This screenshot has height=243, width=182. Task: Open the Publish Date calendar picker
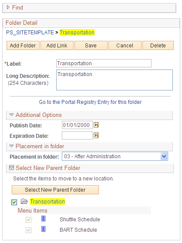tap(96, 125)
